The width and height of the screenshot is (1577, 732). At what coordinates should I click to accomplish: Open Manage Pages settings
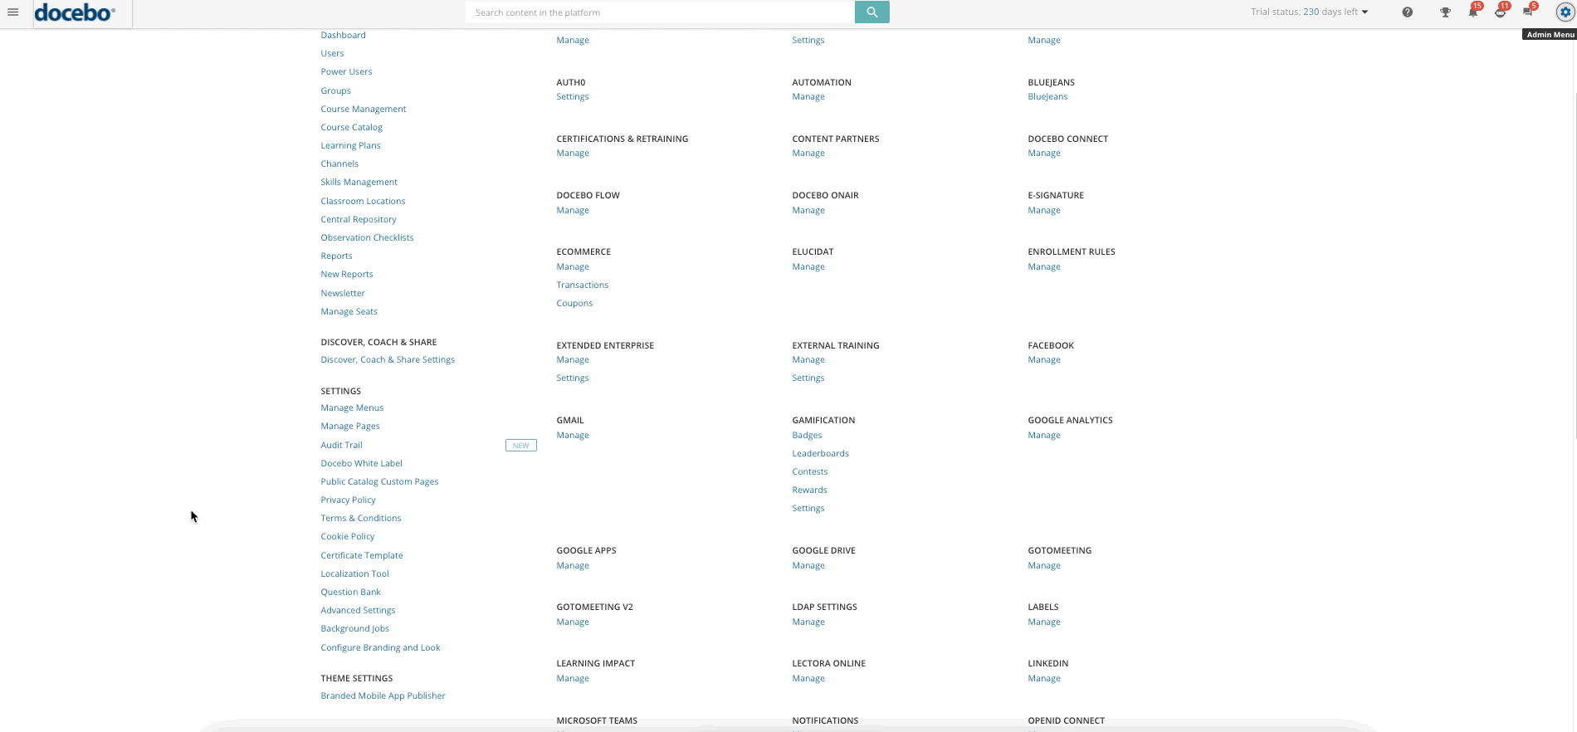click(350, 426)
